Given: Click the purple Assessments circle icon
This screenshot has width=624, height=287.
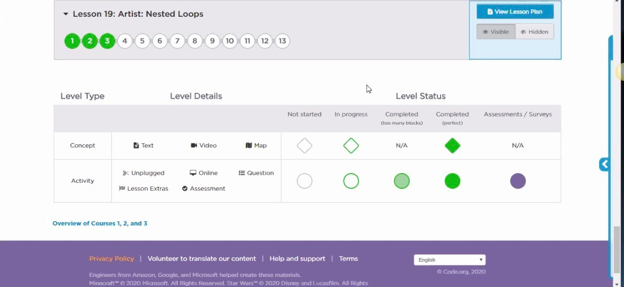Looking at the screenshot, I should pos(518,181).
